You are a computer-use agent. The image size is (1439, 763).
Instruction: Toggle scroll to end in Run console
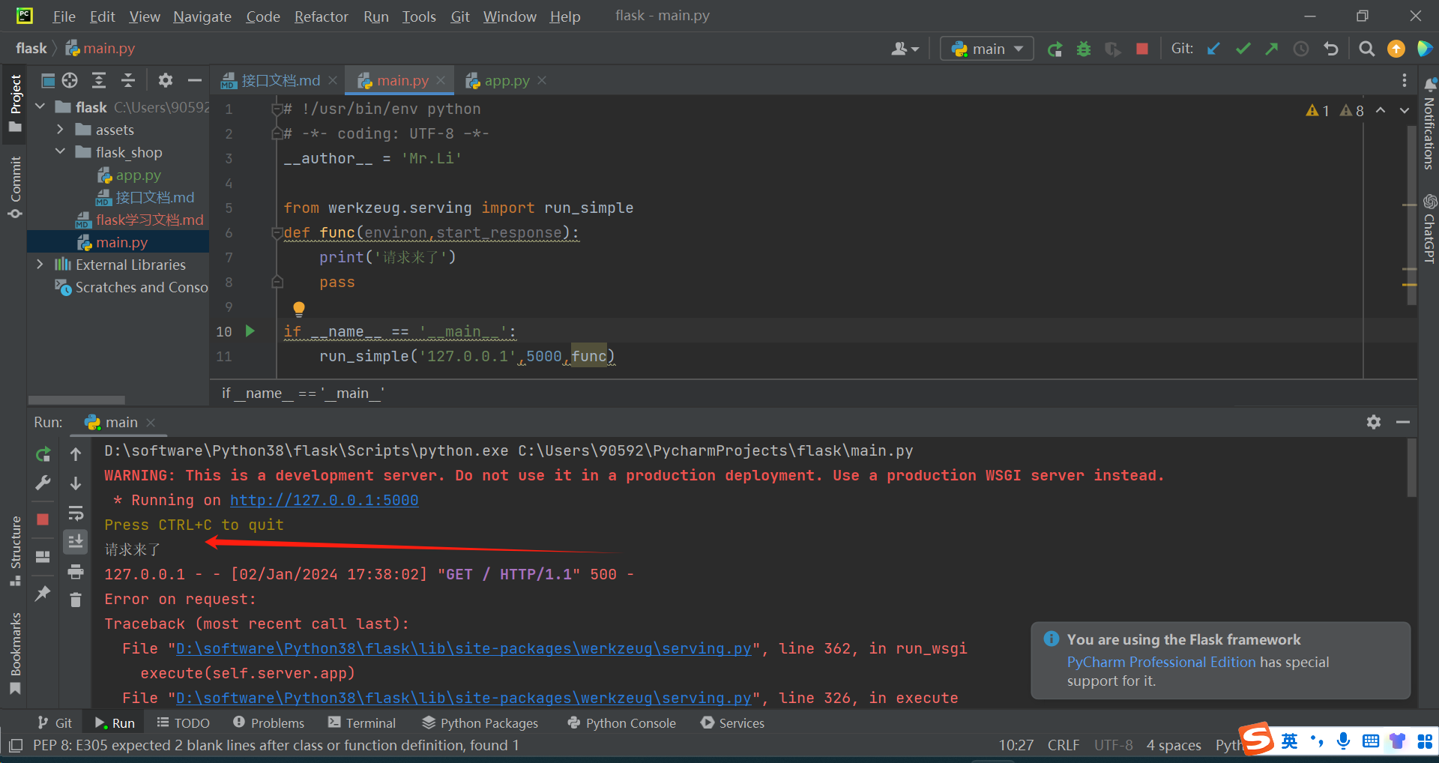pyautogui.click(x=76, y=541)
